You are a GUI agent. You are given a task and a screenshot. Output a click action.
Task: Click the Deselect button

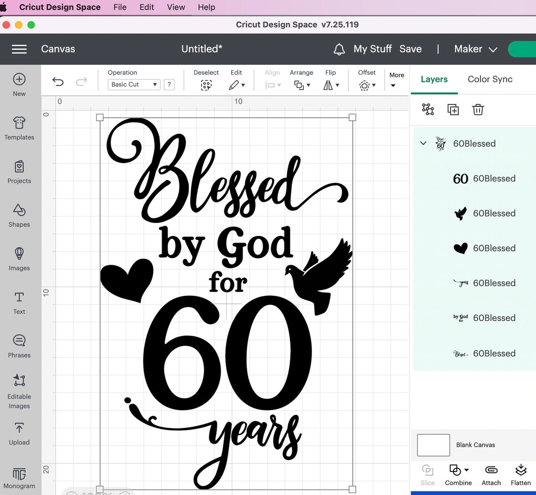[206, 80]
